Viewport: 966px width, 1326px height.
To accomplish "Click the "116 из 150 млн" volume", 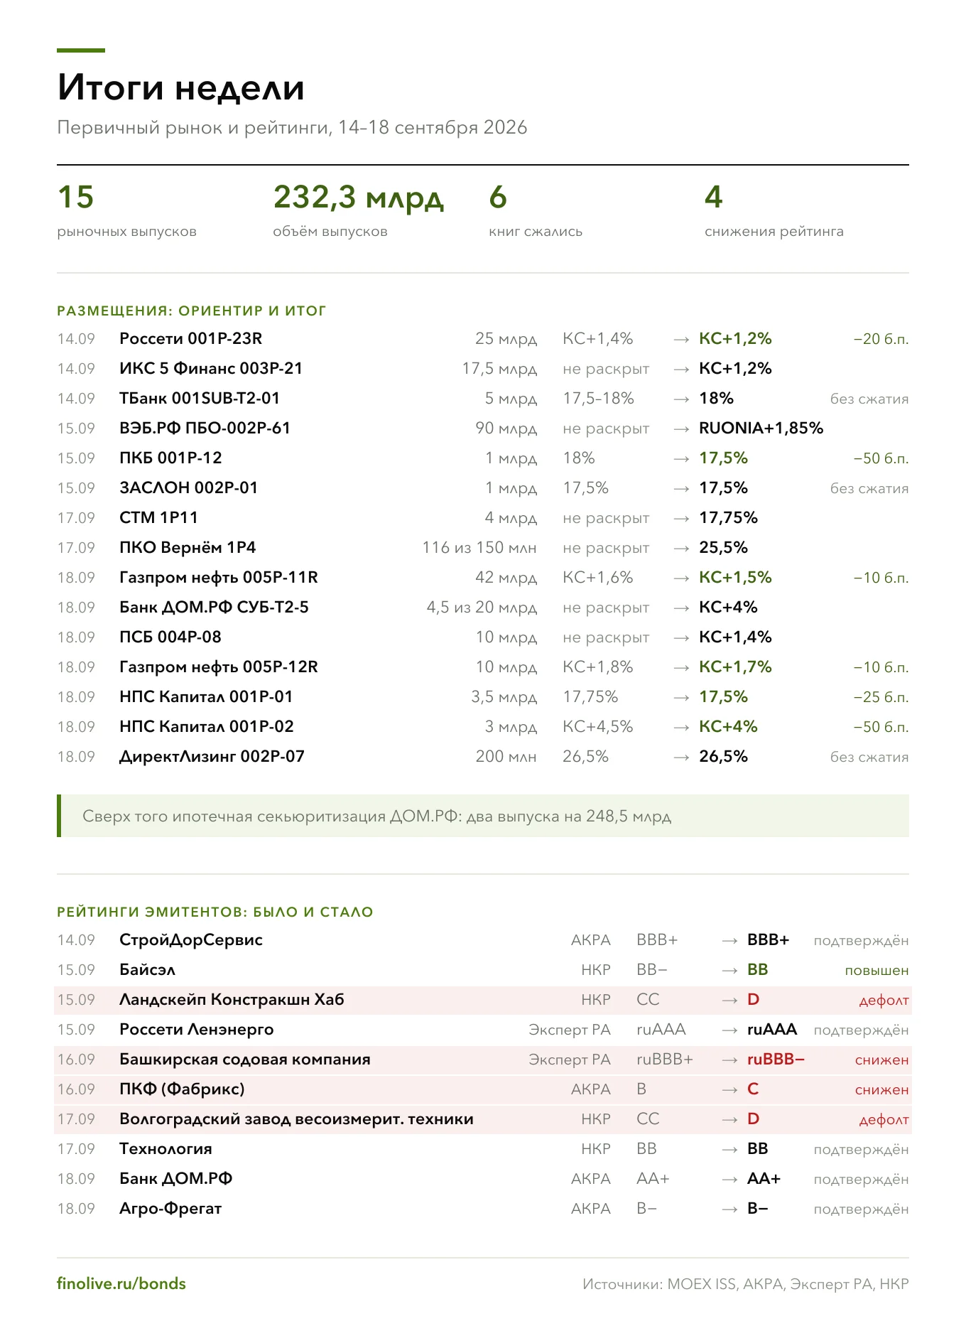I will click(479, 548).
